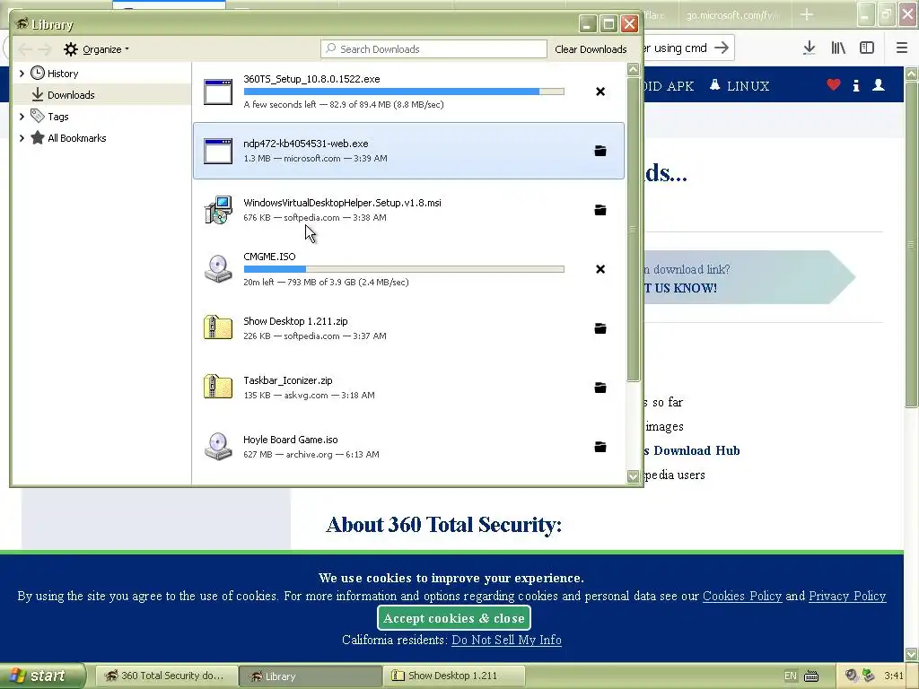Open Firefox downloads arrow in browser toolbar

point(809,48)
